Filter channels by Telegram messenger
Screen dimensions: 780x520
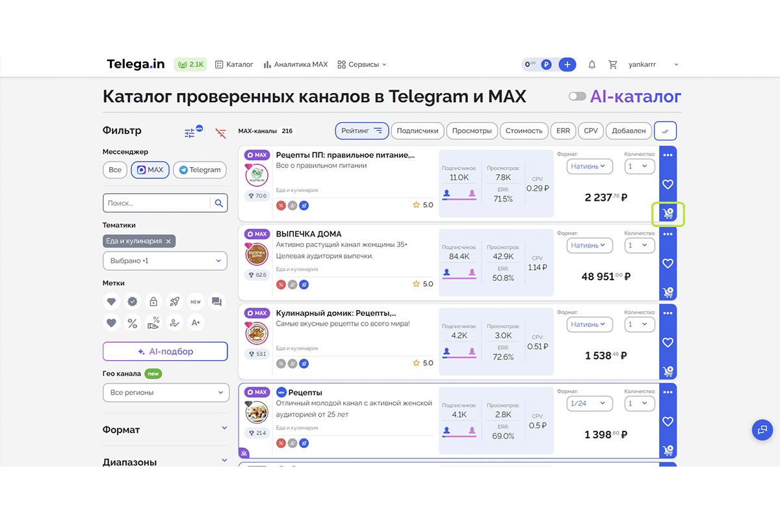click(200, 170)
